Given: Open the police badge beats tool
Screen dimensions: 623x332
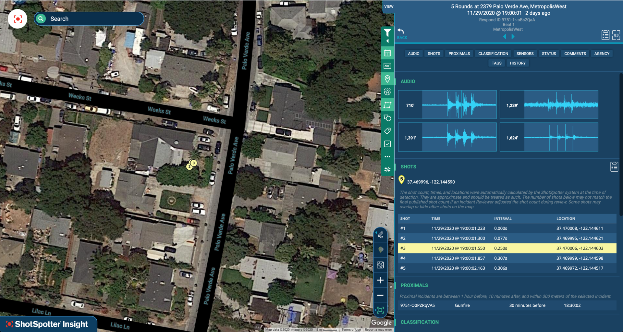Looking at the screenshot, I should [387, 92].
